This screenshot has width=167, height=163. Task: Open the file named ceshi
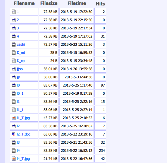click(x=21, y=44)
